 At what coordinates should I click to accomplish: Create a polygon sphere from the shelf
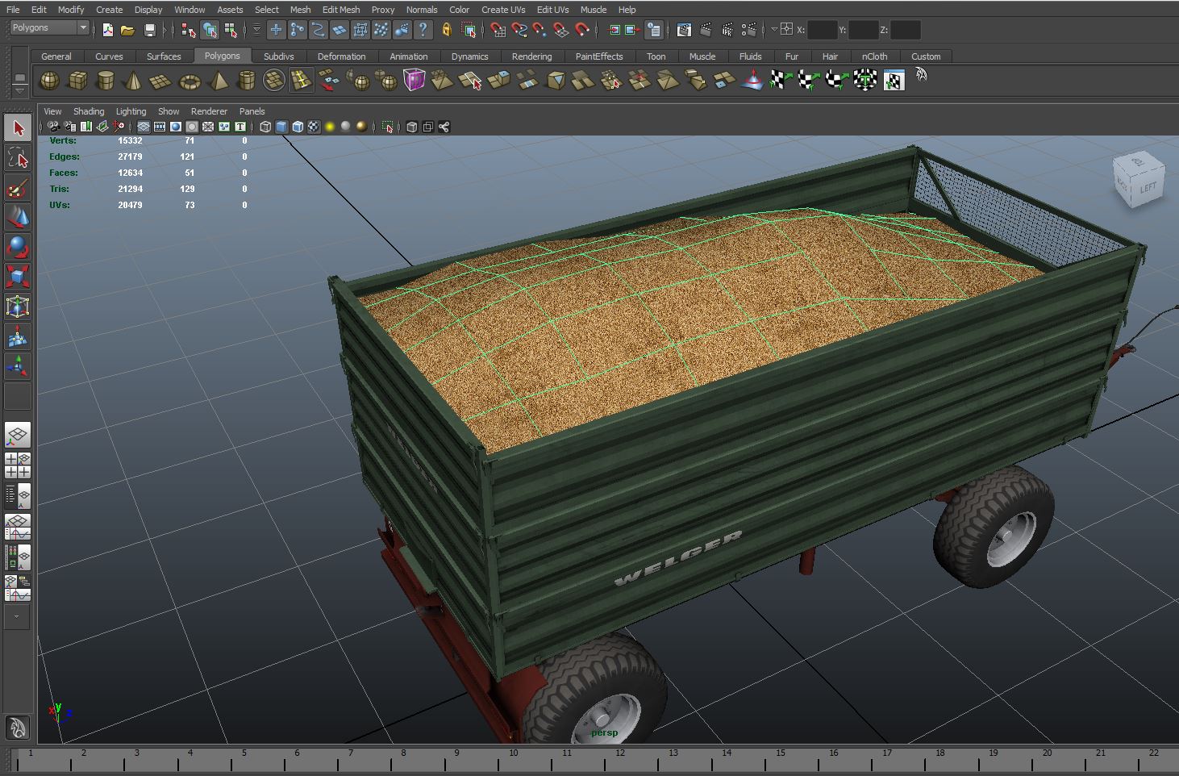[49, 81]
